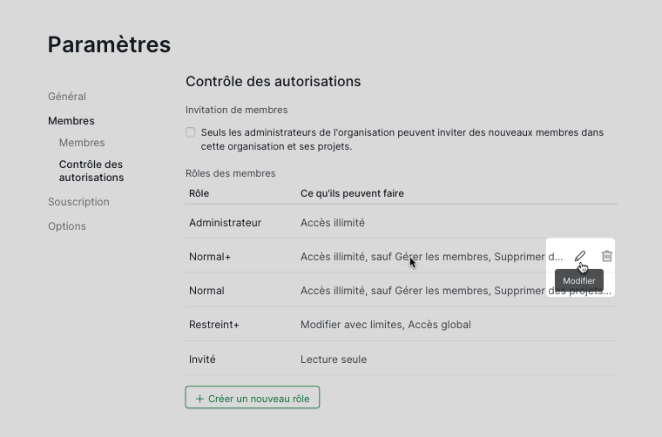Viewport: 662px width, 437px height.
Task: Select the Invité role name
Action: pos(202,360)
